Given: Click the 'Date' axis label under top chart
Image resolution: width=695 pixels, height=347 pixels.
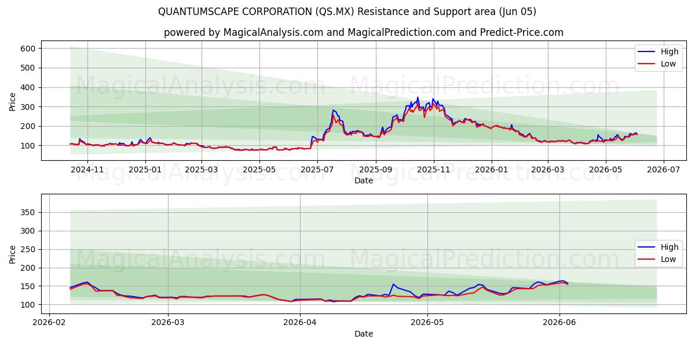Looking at the screenshot, I should click(x=364, y=181).
